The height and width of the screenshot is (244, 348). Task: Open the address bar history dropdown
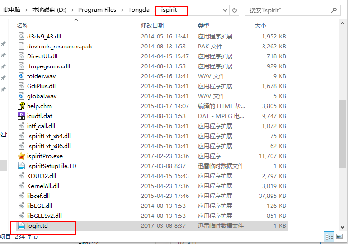(225, 10)
